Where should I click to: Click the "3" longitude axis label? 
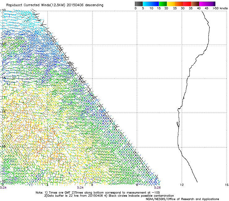click(47, 185)
